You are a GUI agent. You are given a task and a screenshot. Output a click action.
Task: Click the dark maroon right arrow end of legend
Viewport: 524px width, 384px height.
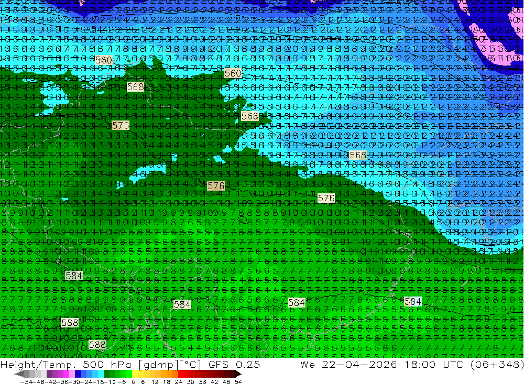coord(238,374)
